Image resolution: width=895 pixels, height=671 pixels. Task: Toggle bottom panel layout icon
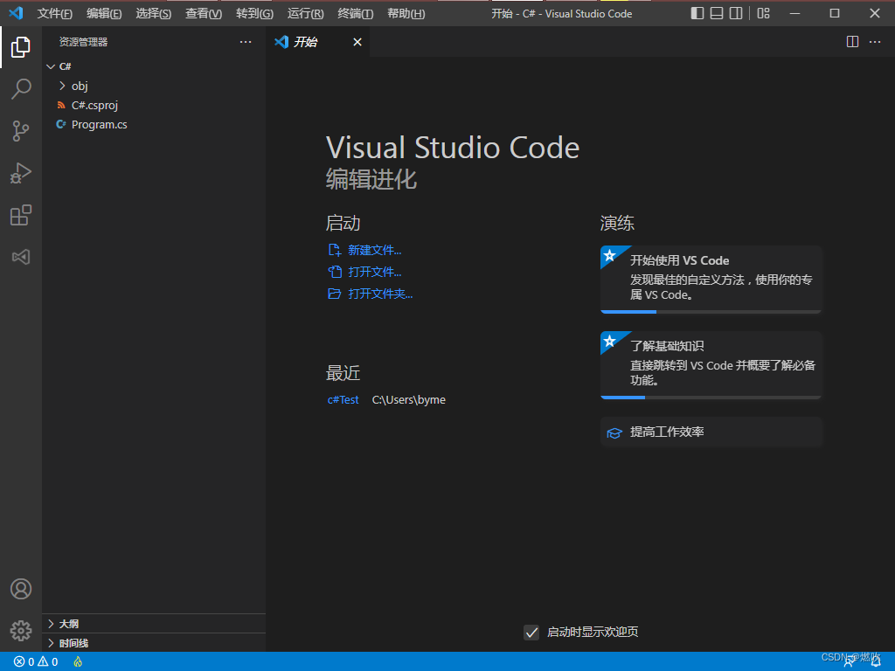click(717, 13)
